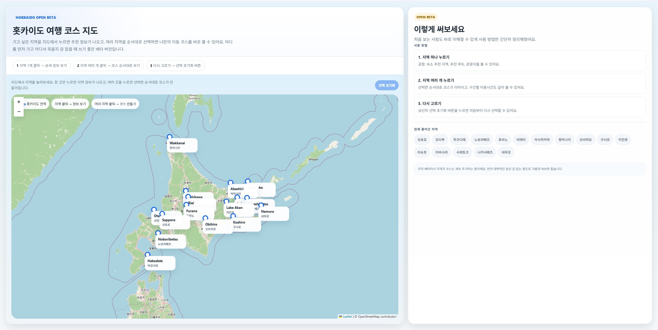Select the Hakodate 하코다테 label card
Image resolution: width=658 pixels, height=330 pixels.
click(160, 263)
